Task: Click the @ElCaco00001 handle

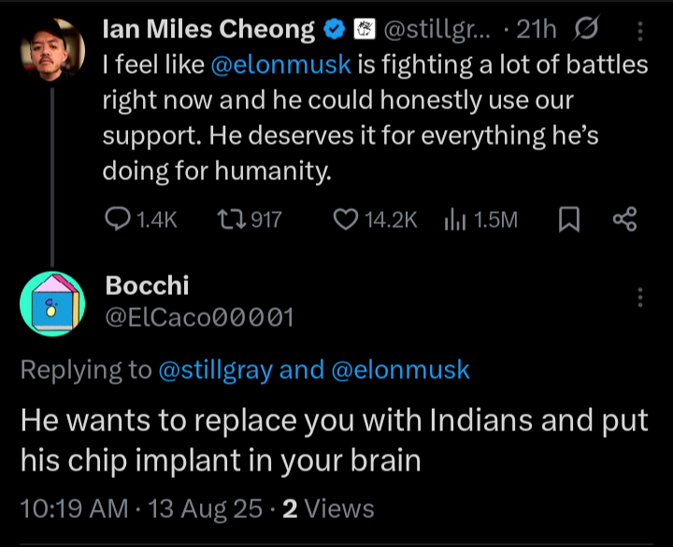Action: click(200, 317)
